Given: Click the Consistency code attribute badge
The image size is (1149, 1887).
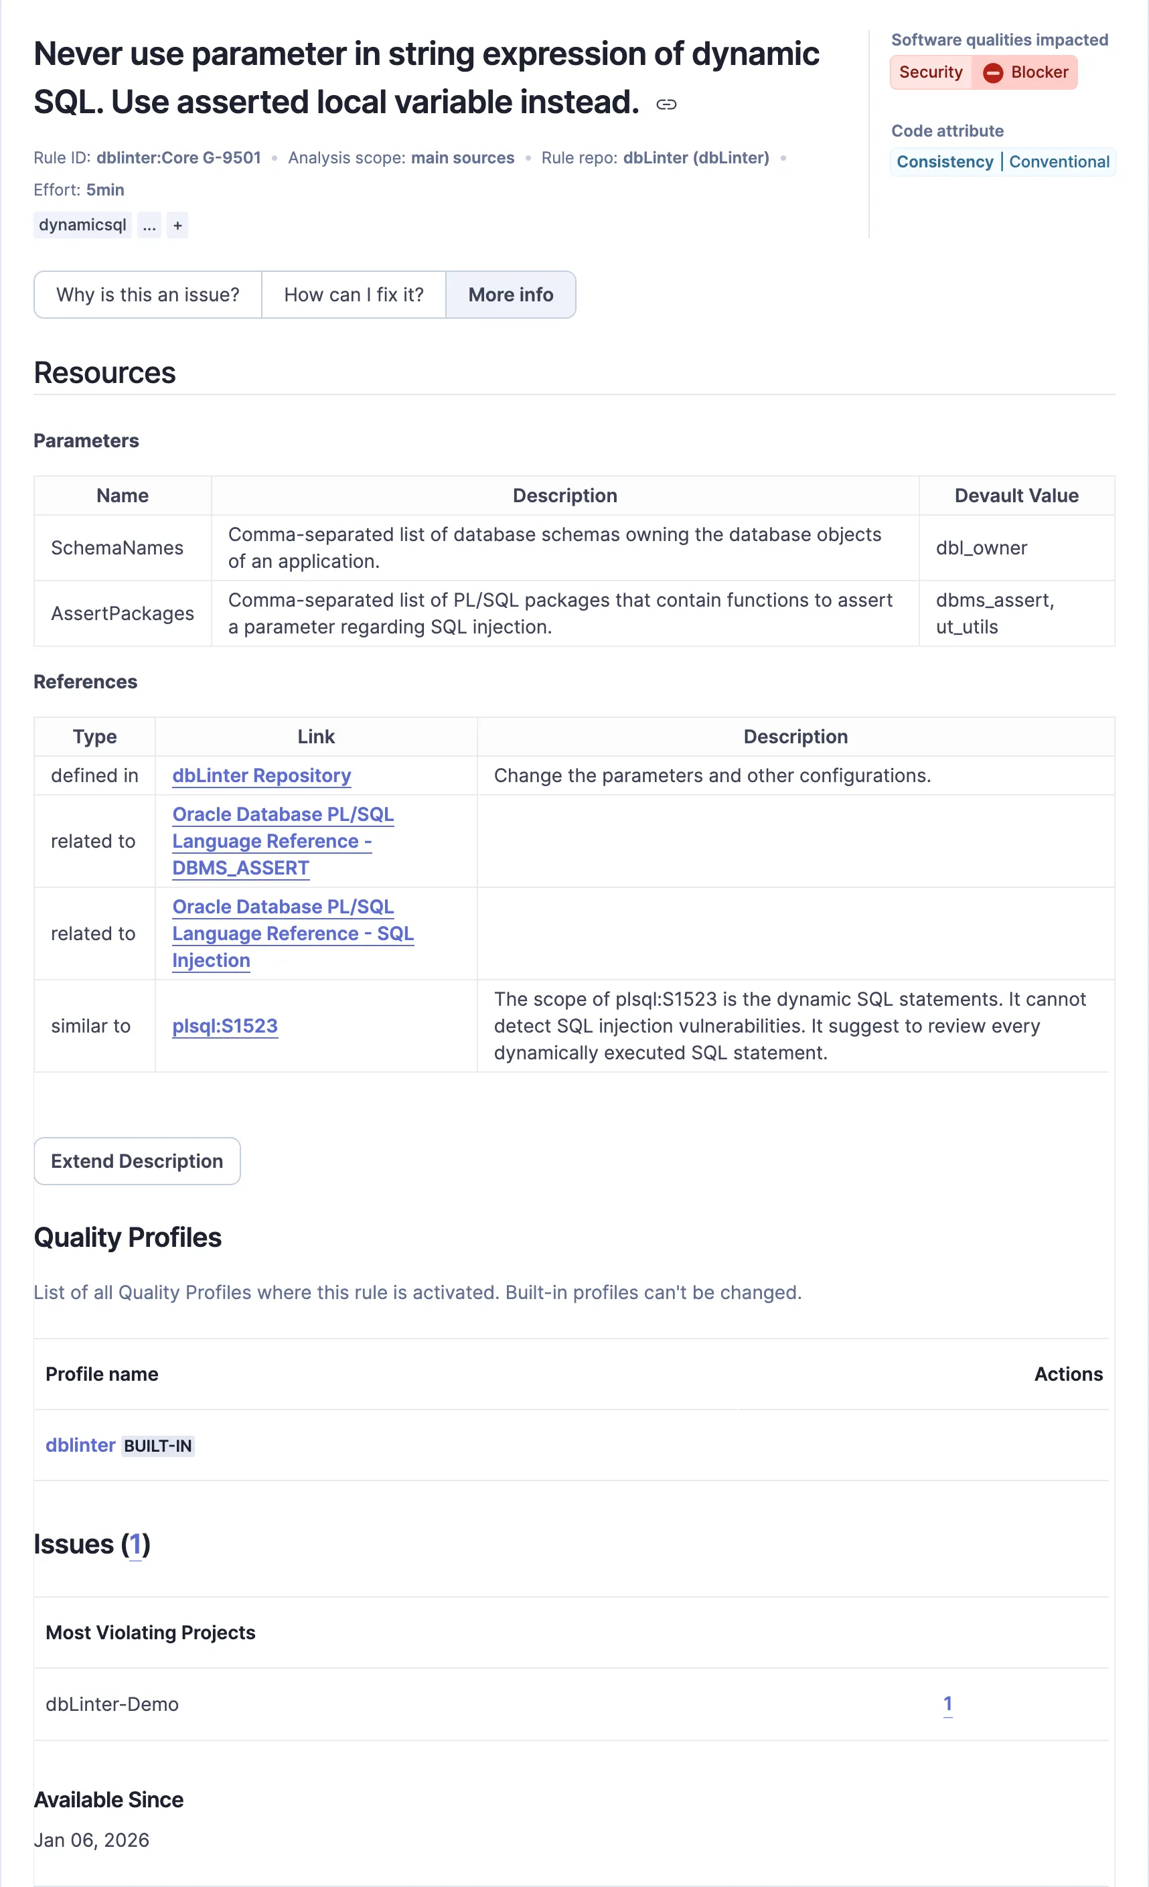Looking at the screenshot, I should [x=945, y=162].
